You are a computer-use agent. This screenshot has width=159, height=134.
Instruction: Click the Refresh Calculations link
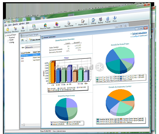coord(139,33)
